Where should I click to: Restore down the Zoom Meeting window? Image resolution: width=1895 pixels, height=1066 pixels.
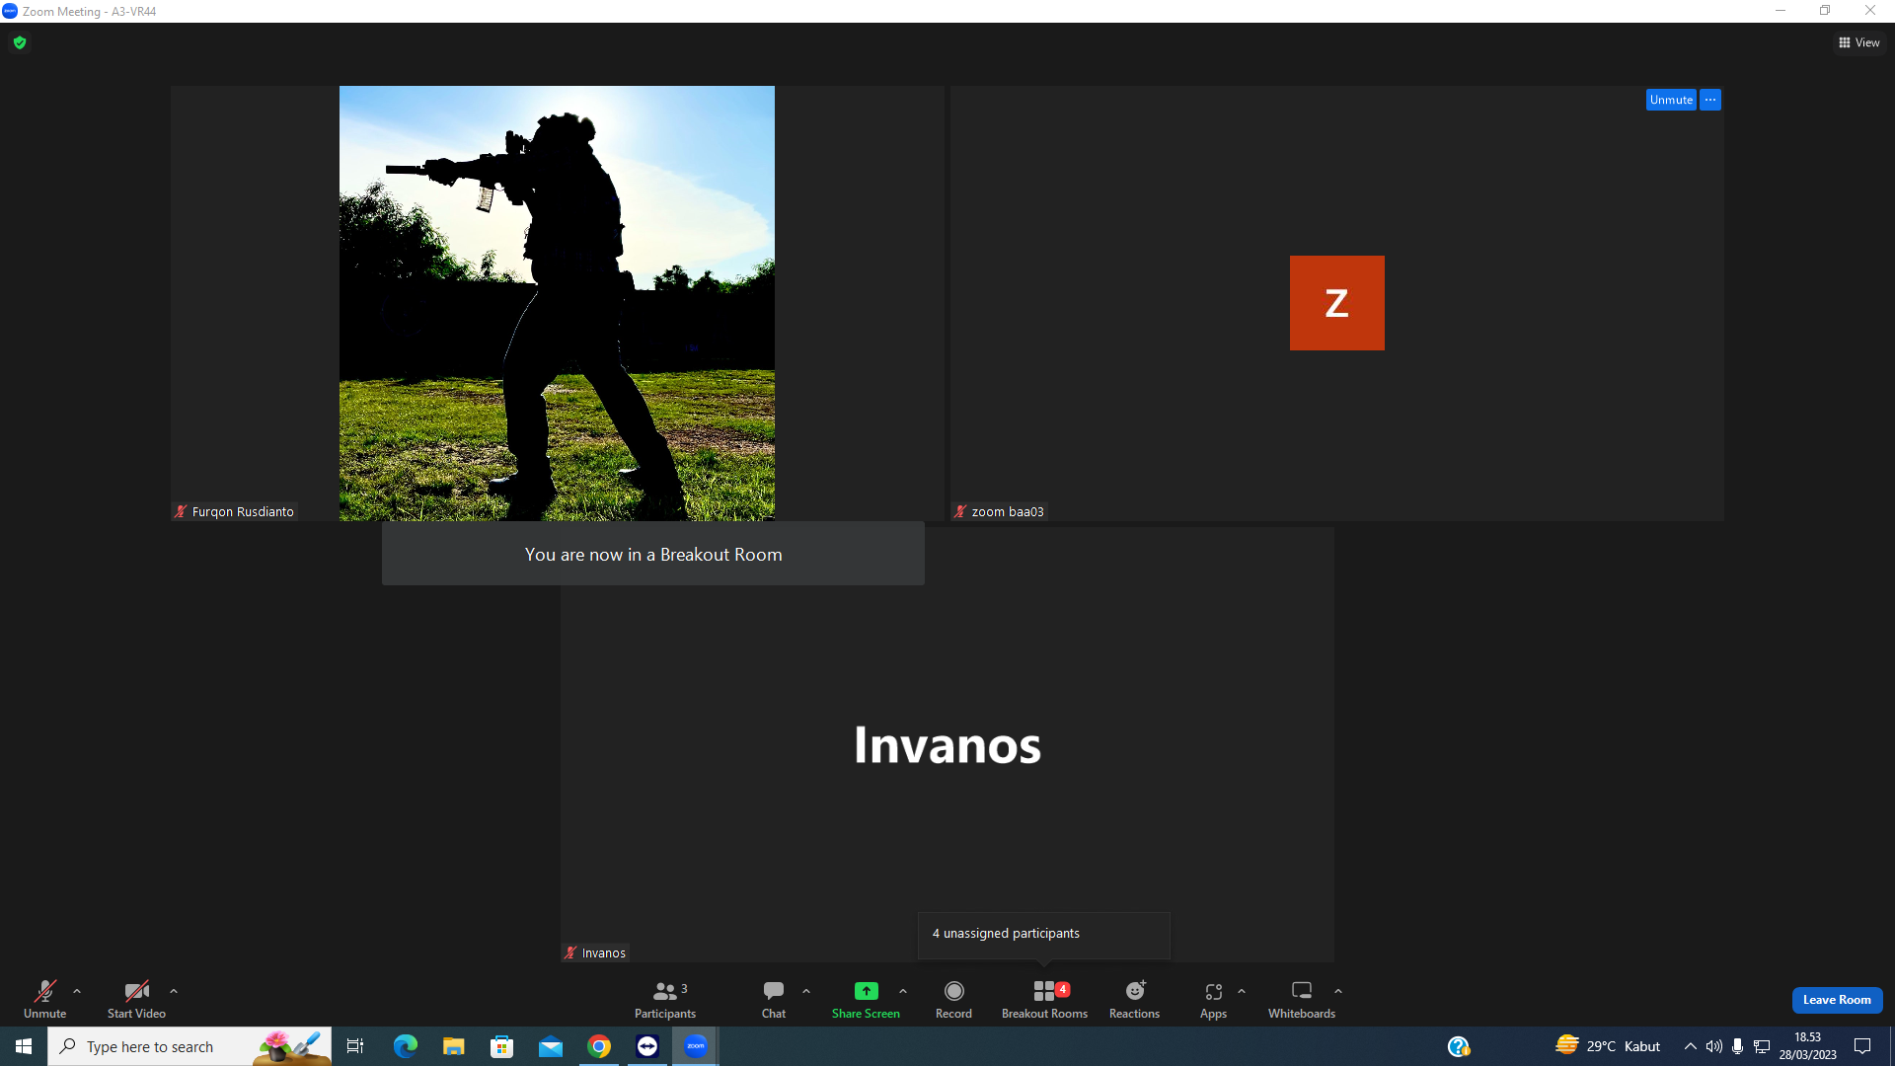(1825, 11)
